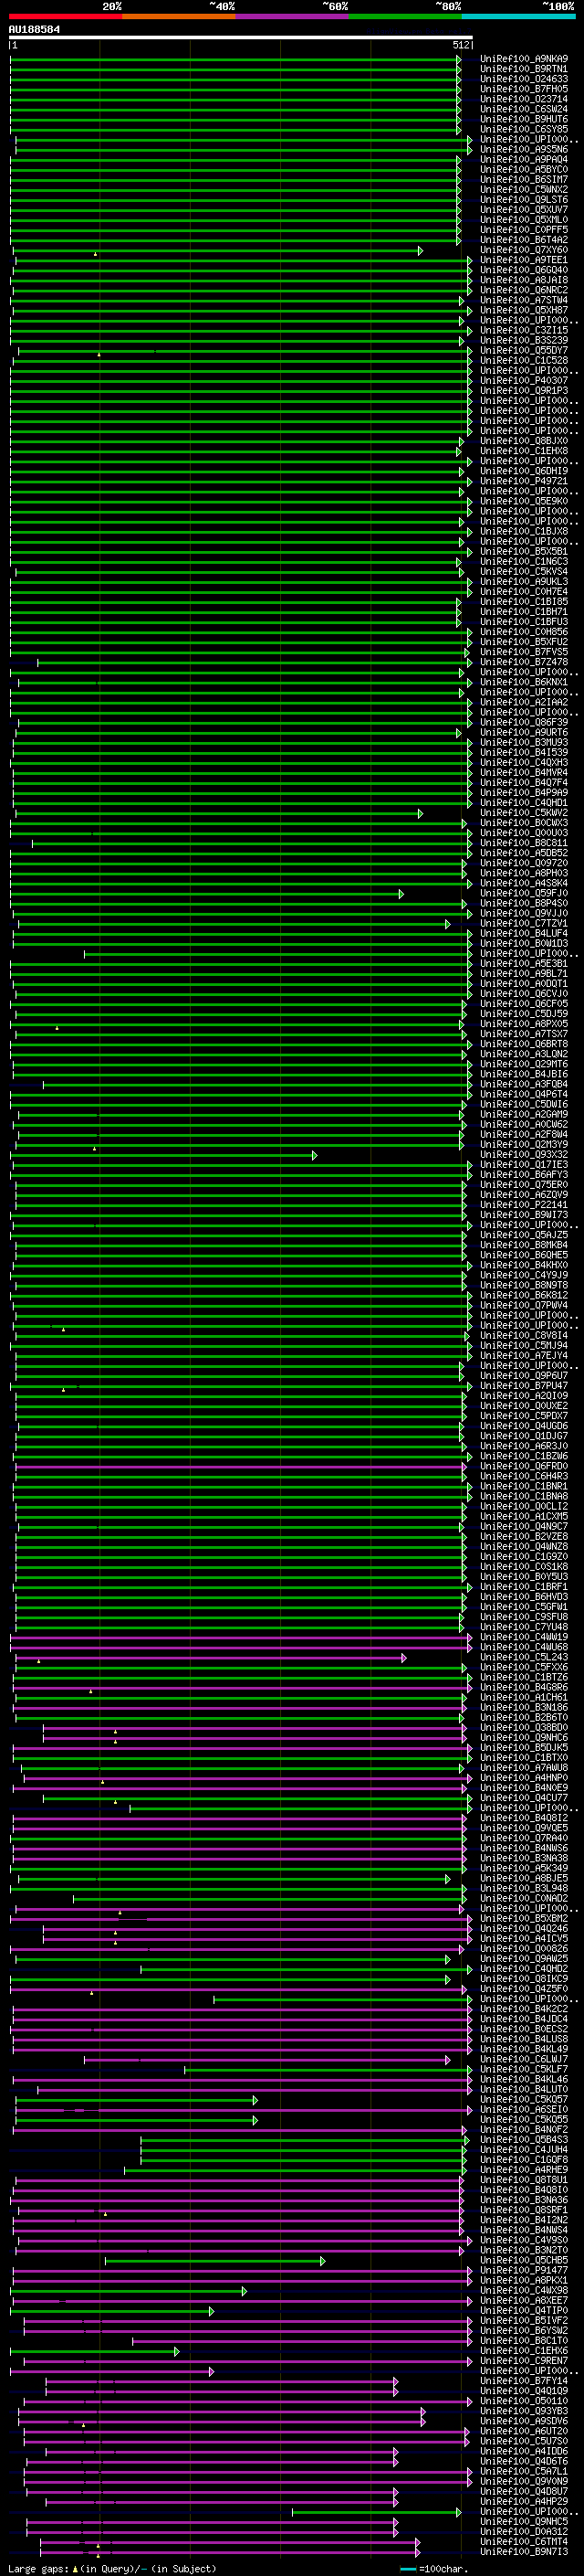
Task: Open hit UniRef100_C6SY85
Action: point(523,129)
